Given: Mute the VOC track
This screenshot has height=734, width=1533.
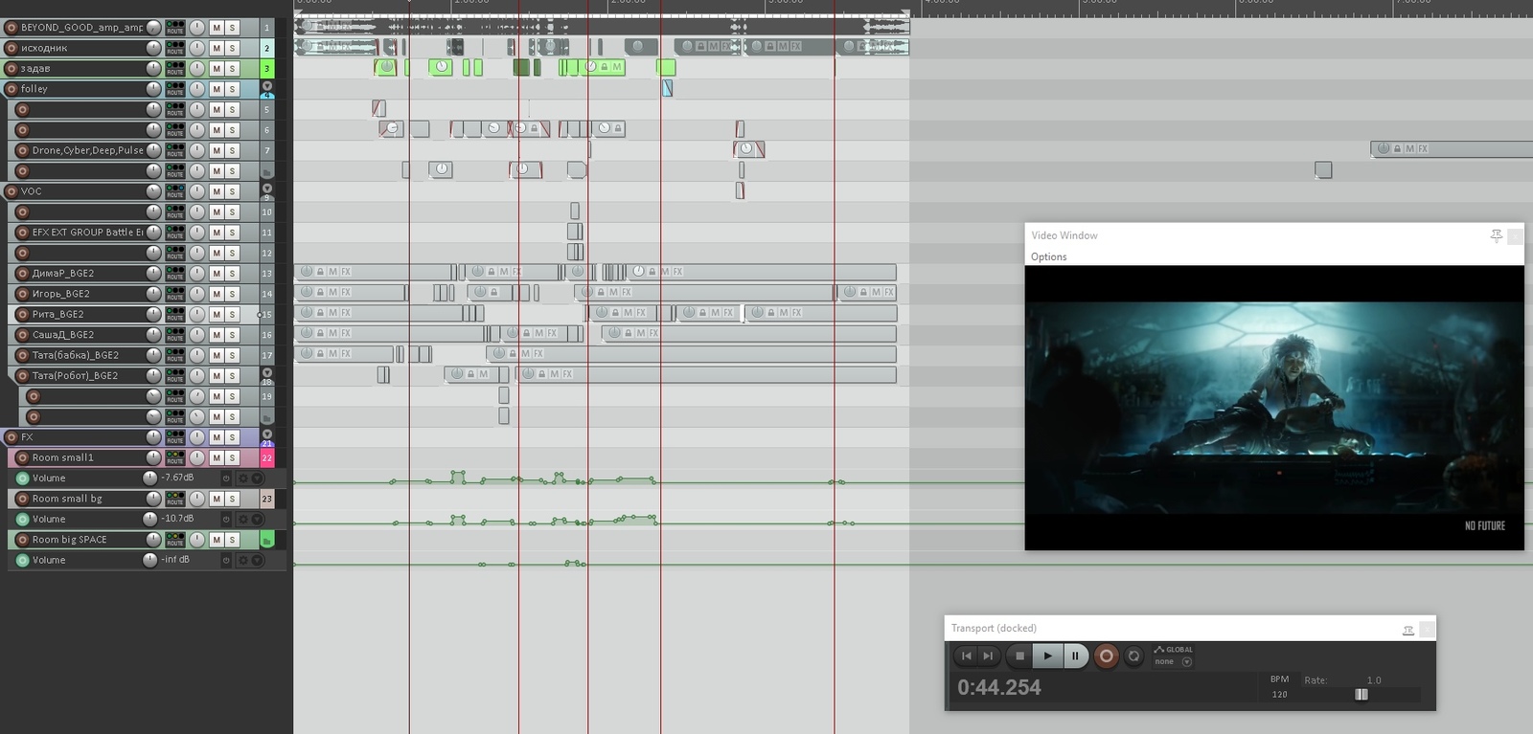Looking at the screenshot, I should tap(217, 191).
